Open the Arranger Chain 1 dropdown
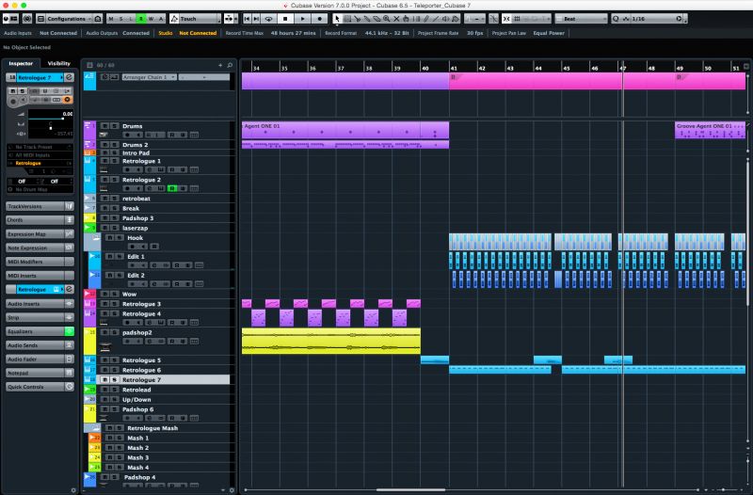 pyautogui.click(x=150, y=77)
